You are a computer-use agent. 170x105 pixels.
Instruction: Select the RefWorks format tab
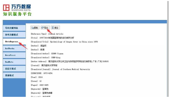tap(14, 48)
